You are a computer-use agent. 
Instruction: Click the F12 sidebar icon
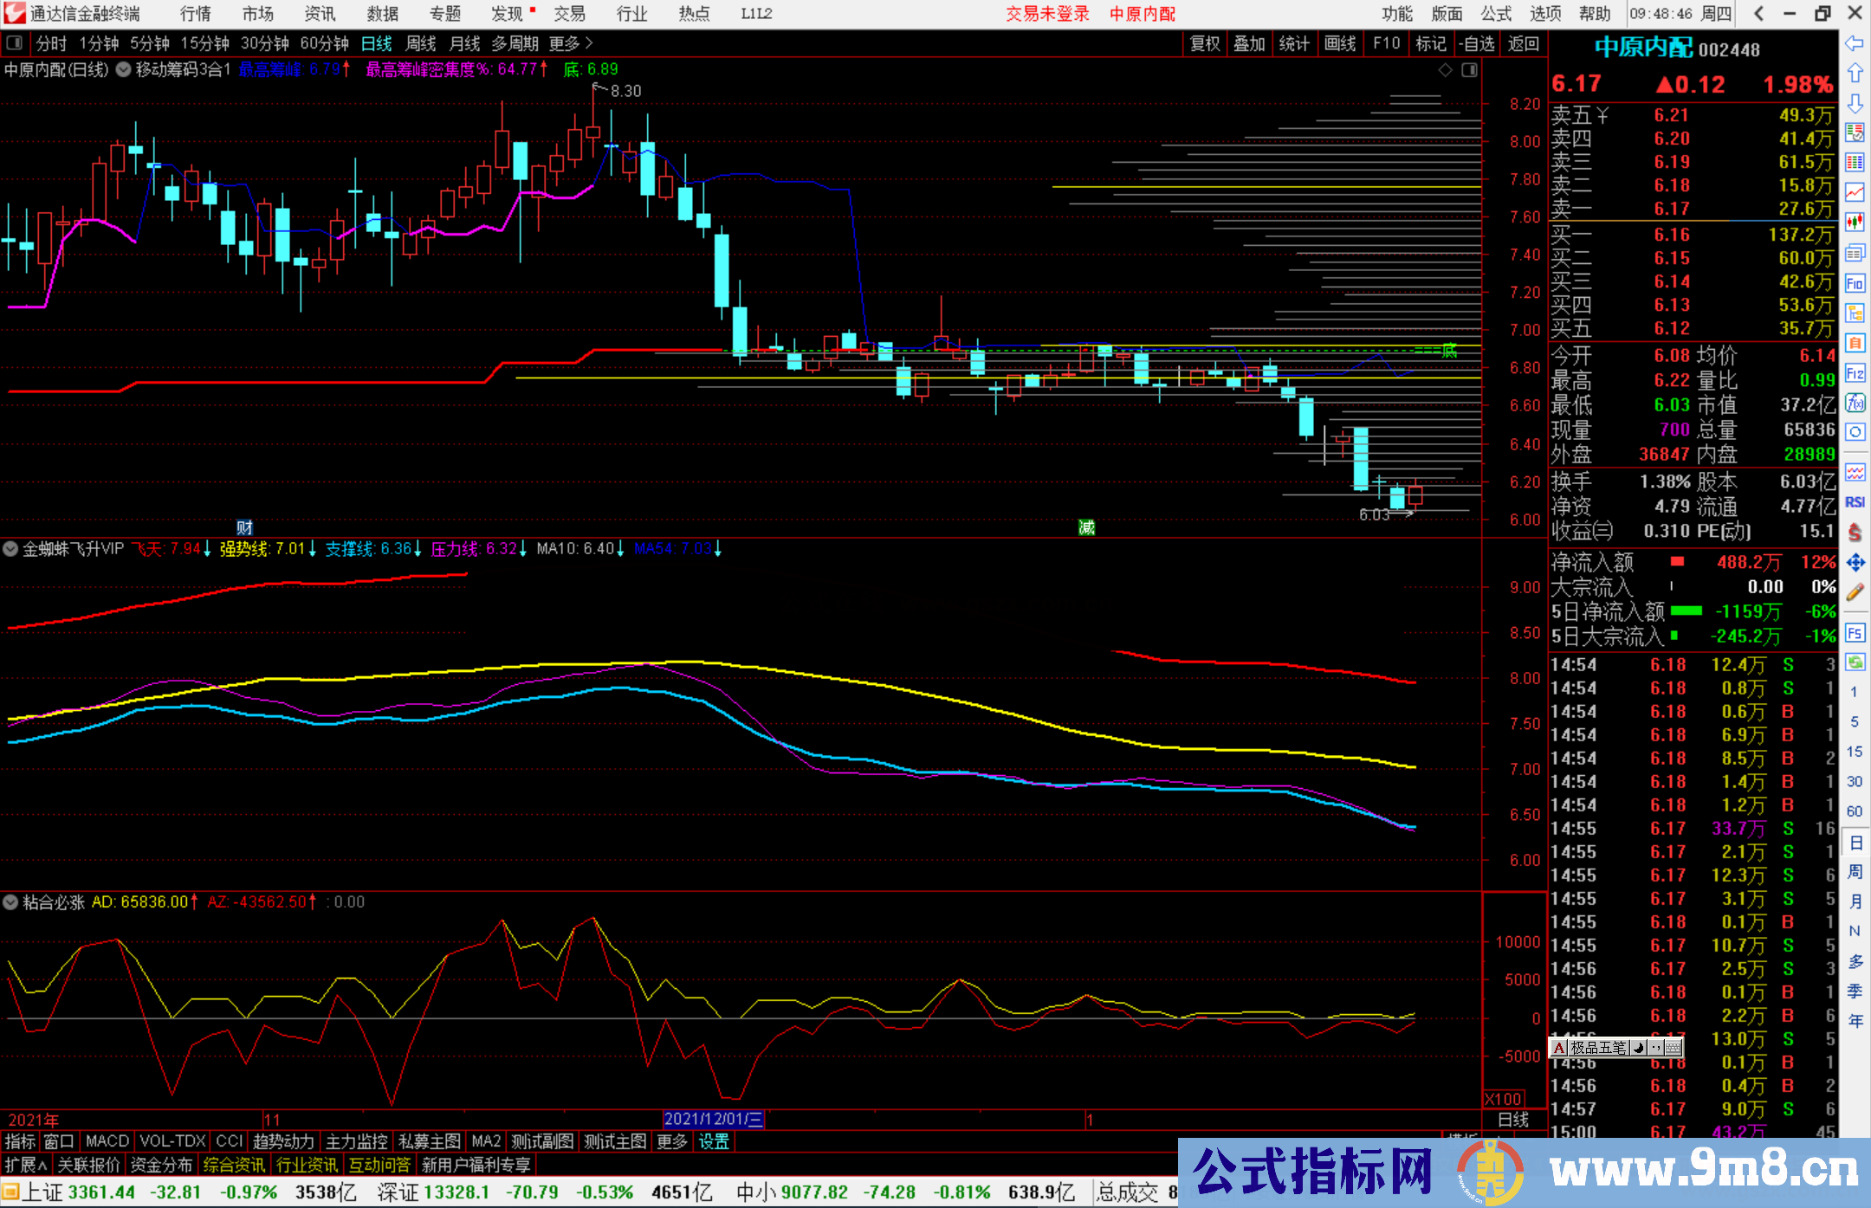click(1855, 373)
